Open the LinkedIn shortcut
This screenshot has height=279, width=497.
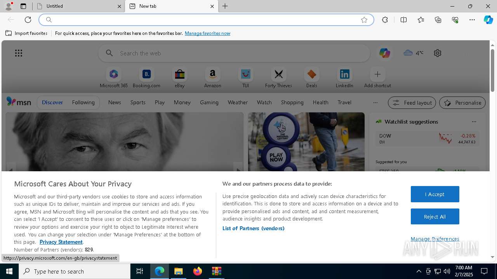(x=344, y=78)
